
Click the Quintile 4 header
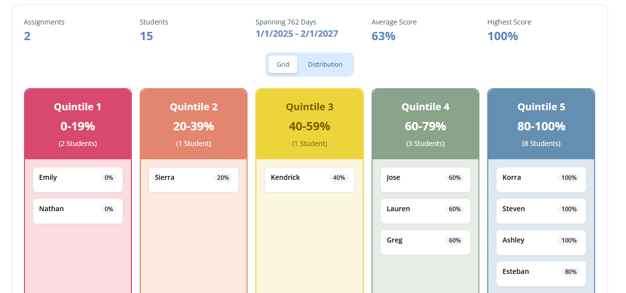426,124
